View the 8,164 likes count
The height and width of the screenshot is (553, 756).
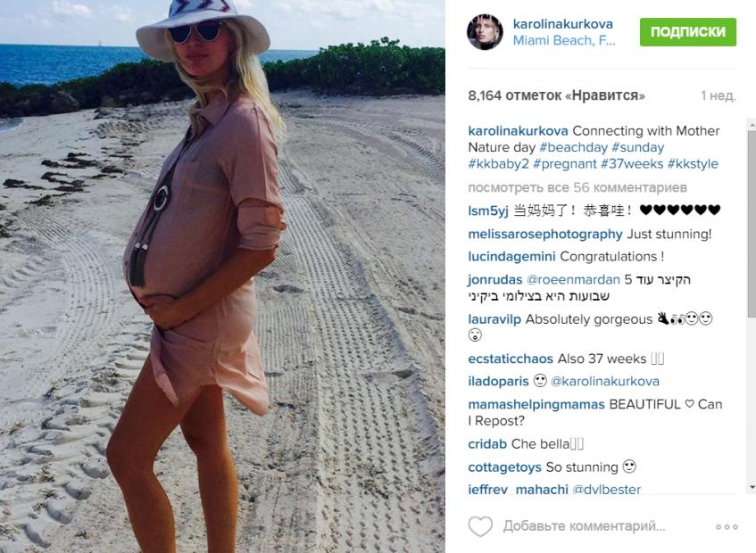point(556,95)
